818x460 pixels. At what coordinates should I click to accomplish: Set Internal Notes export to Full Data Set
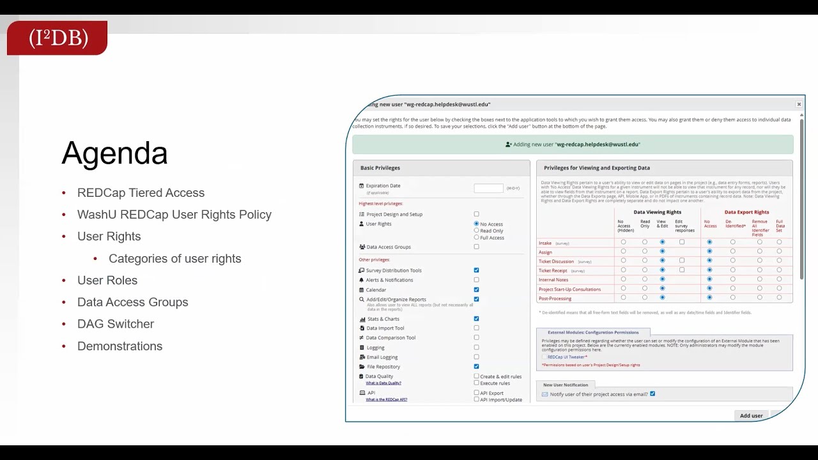779,279
